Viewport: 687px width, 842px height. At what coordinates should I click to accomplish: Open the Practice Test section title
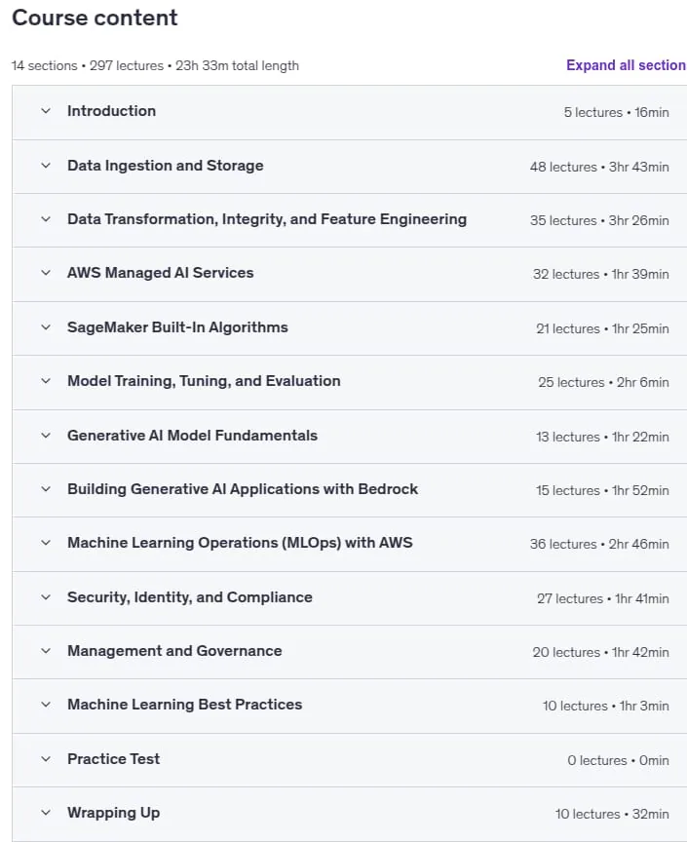coord(113,759)
